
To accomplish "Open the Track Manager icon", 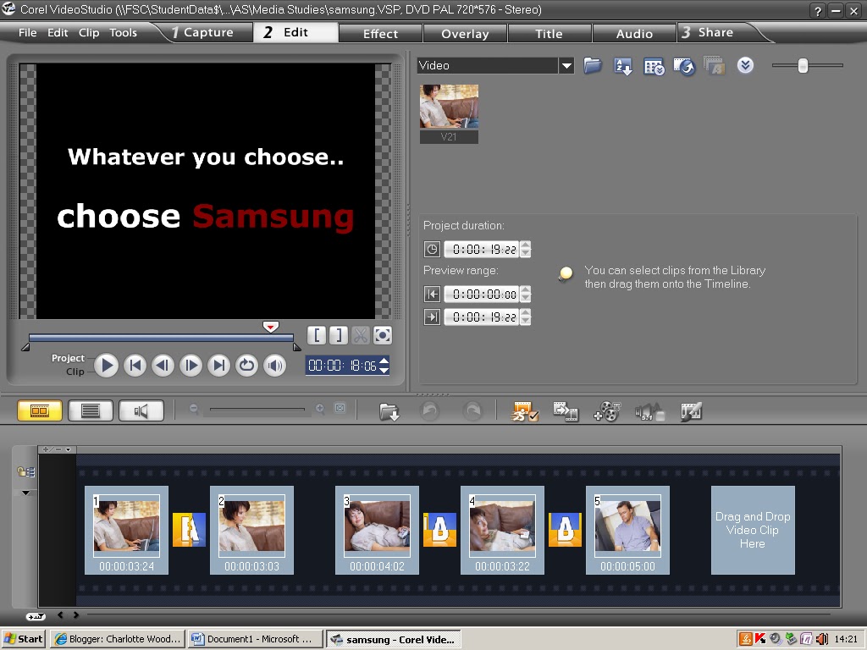I will (607, 411).
